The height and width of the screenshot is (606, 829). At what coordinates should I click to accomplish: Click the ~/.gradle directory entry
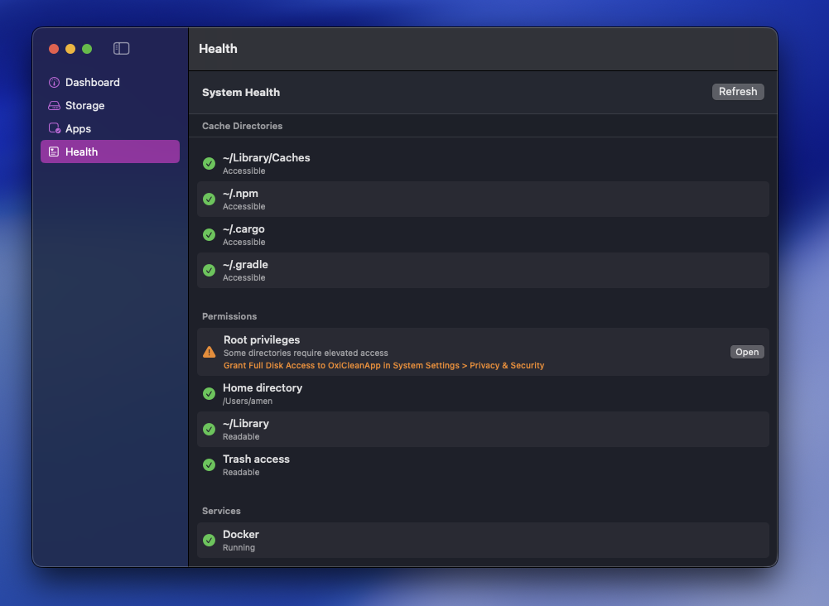click(x=483, y=270)
